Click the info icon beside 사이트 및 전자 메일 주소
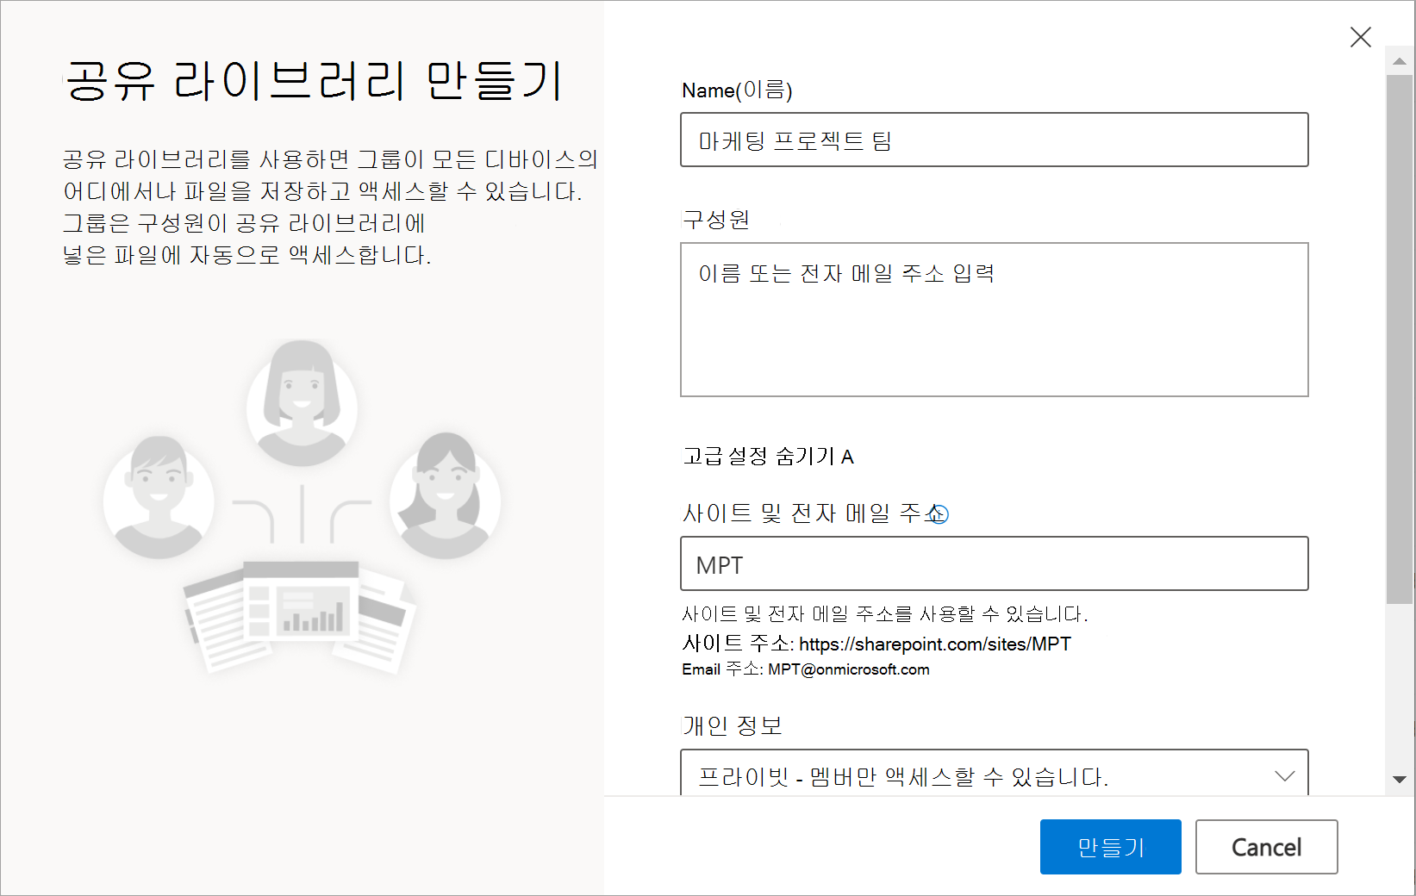This screenshot has width=1416, height=896. tap(939, 514)
